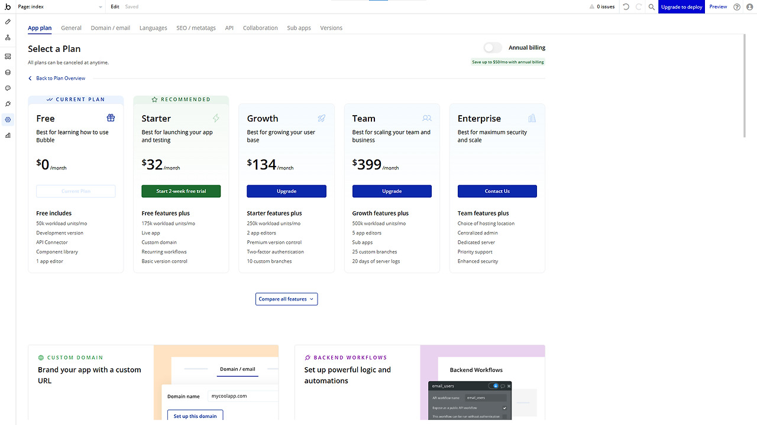The image size is (757, 425).
Task: Click the people icon on the Team card
Action: point(427,118)
